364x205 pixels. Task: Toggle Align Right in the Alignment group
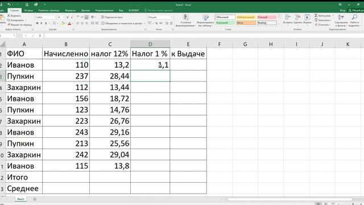click(x=86, y=23)
